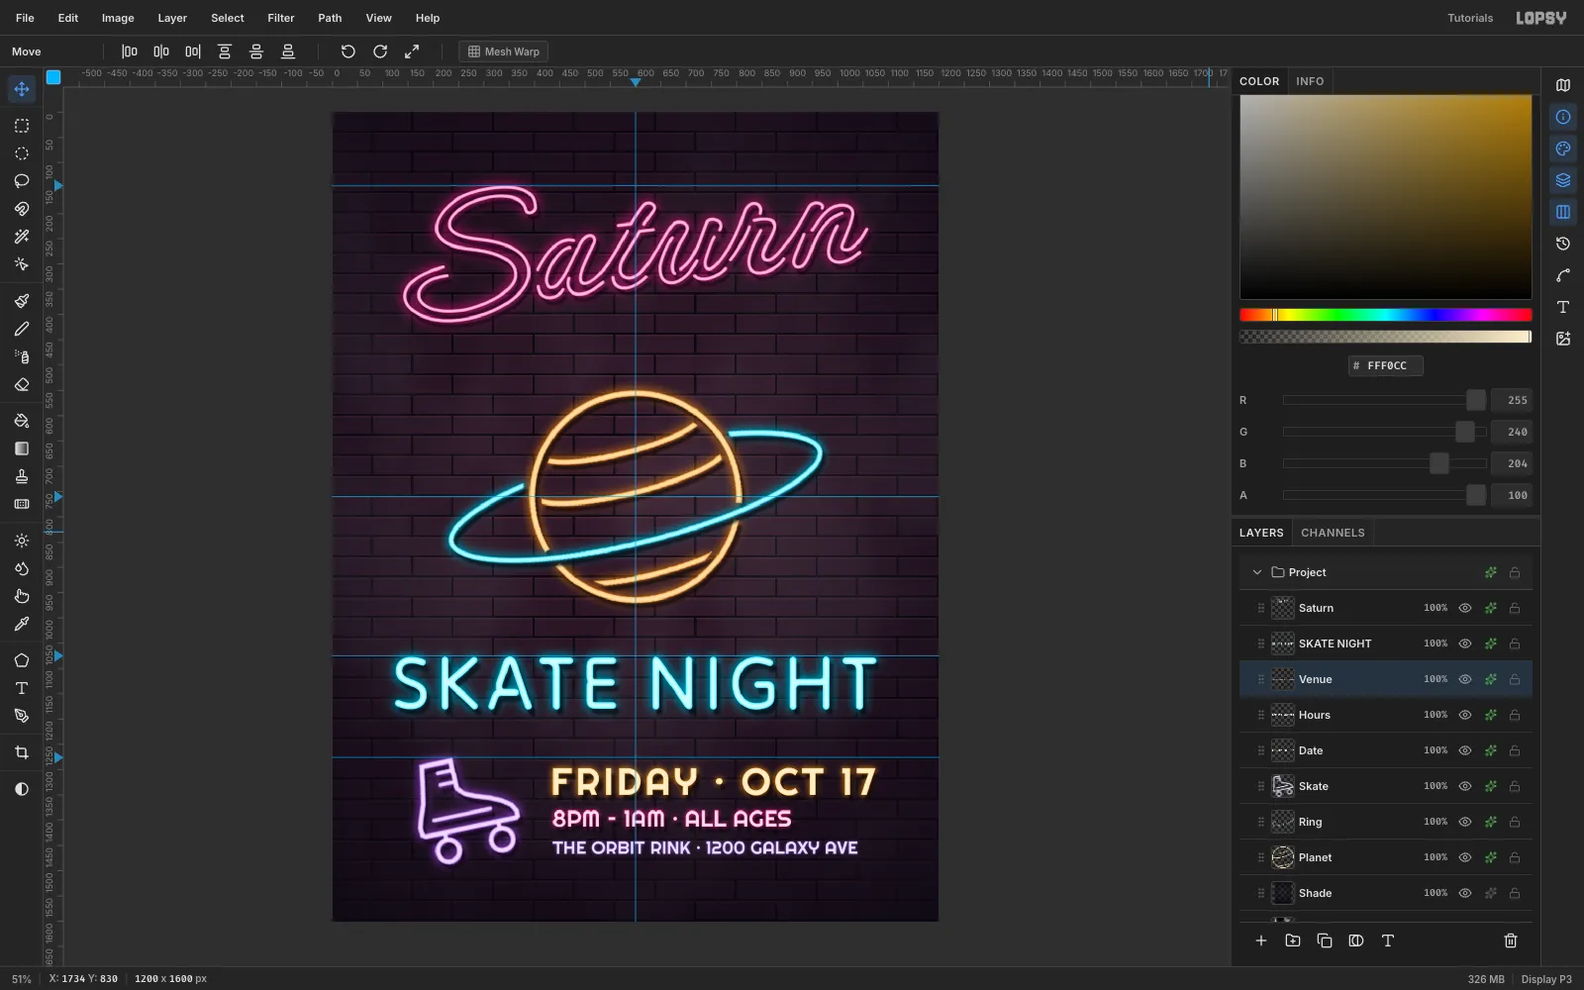This screenshot has height=990, width=1584.
Task: Click the B value field 204
Action: (x=1512, y=463)
